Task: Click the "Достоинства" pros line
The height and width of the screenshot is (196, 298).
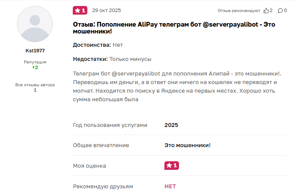Action: tap(98, 45)
